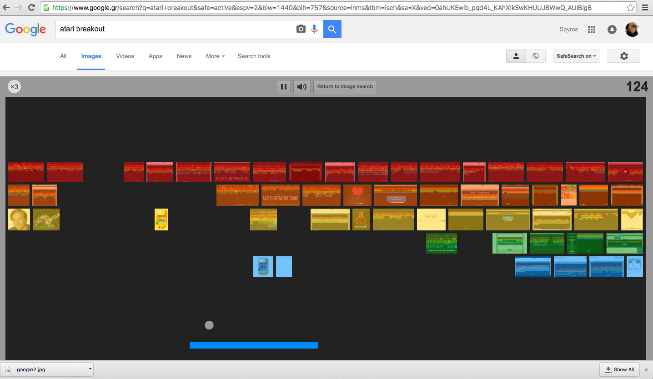This screenshot has height=379, width=653.
Task: Click the blue paddle
Action: pos(254,345)
